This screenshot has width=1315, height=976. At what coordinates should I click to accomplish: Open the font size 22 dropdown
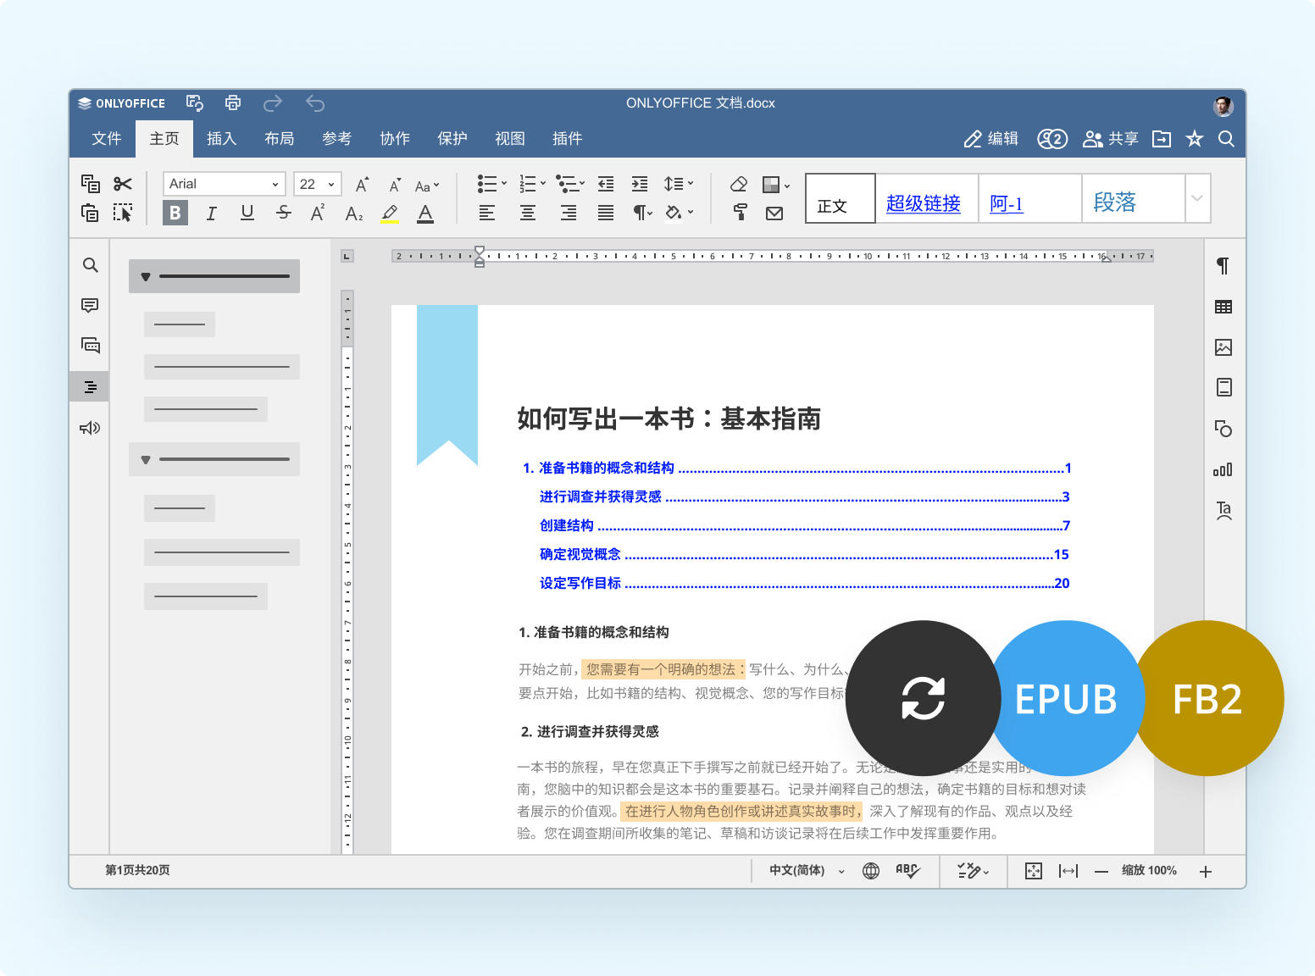tap(317, 184)
